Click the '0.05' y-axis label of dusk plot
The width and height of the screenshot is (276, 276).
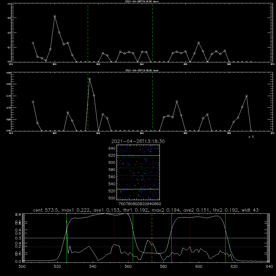tap(9, 120)
